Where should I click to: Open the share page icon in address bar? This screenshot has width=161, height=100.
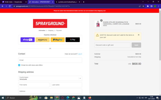pos(140,6)
